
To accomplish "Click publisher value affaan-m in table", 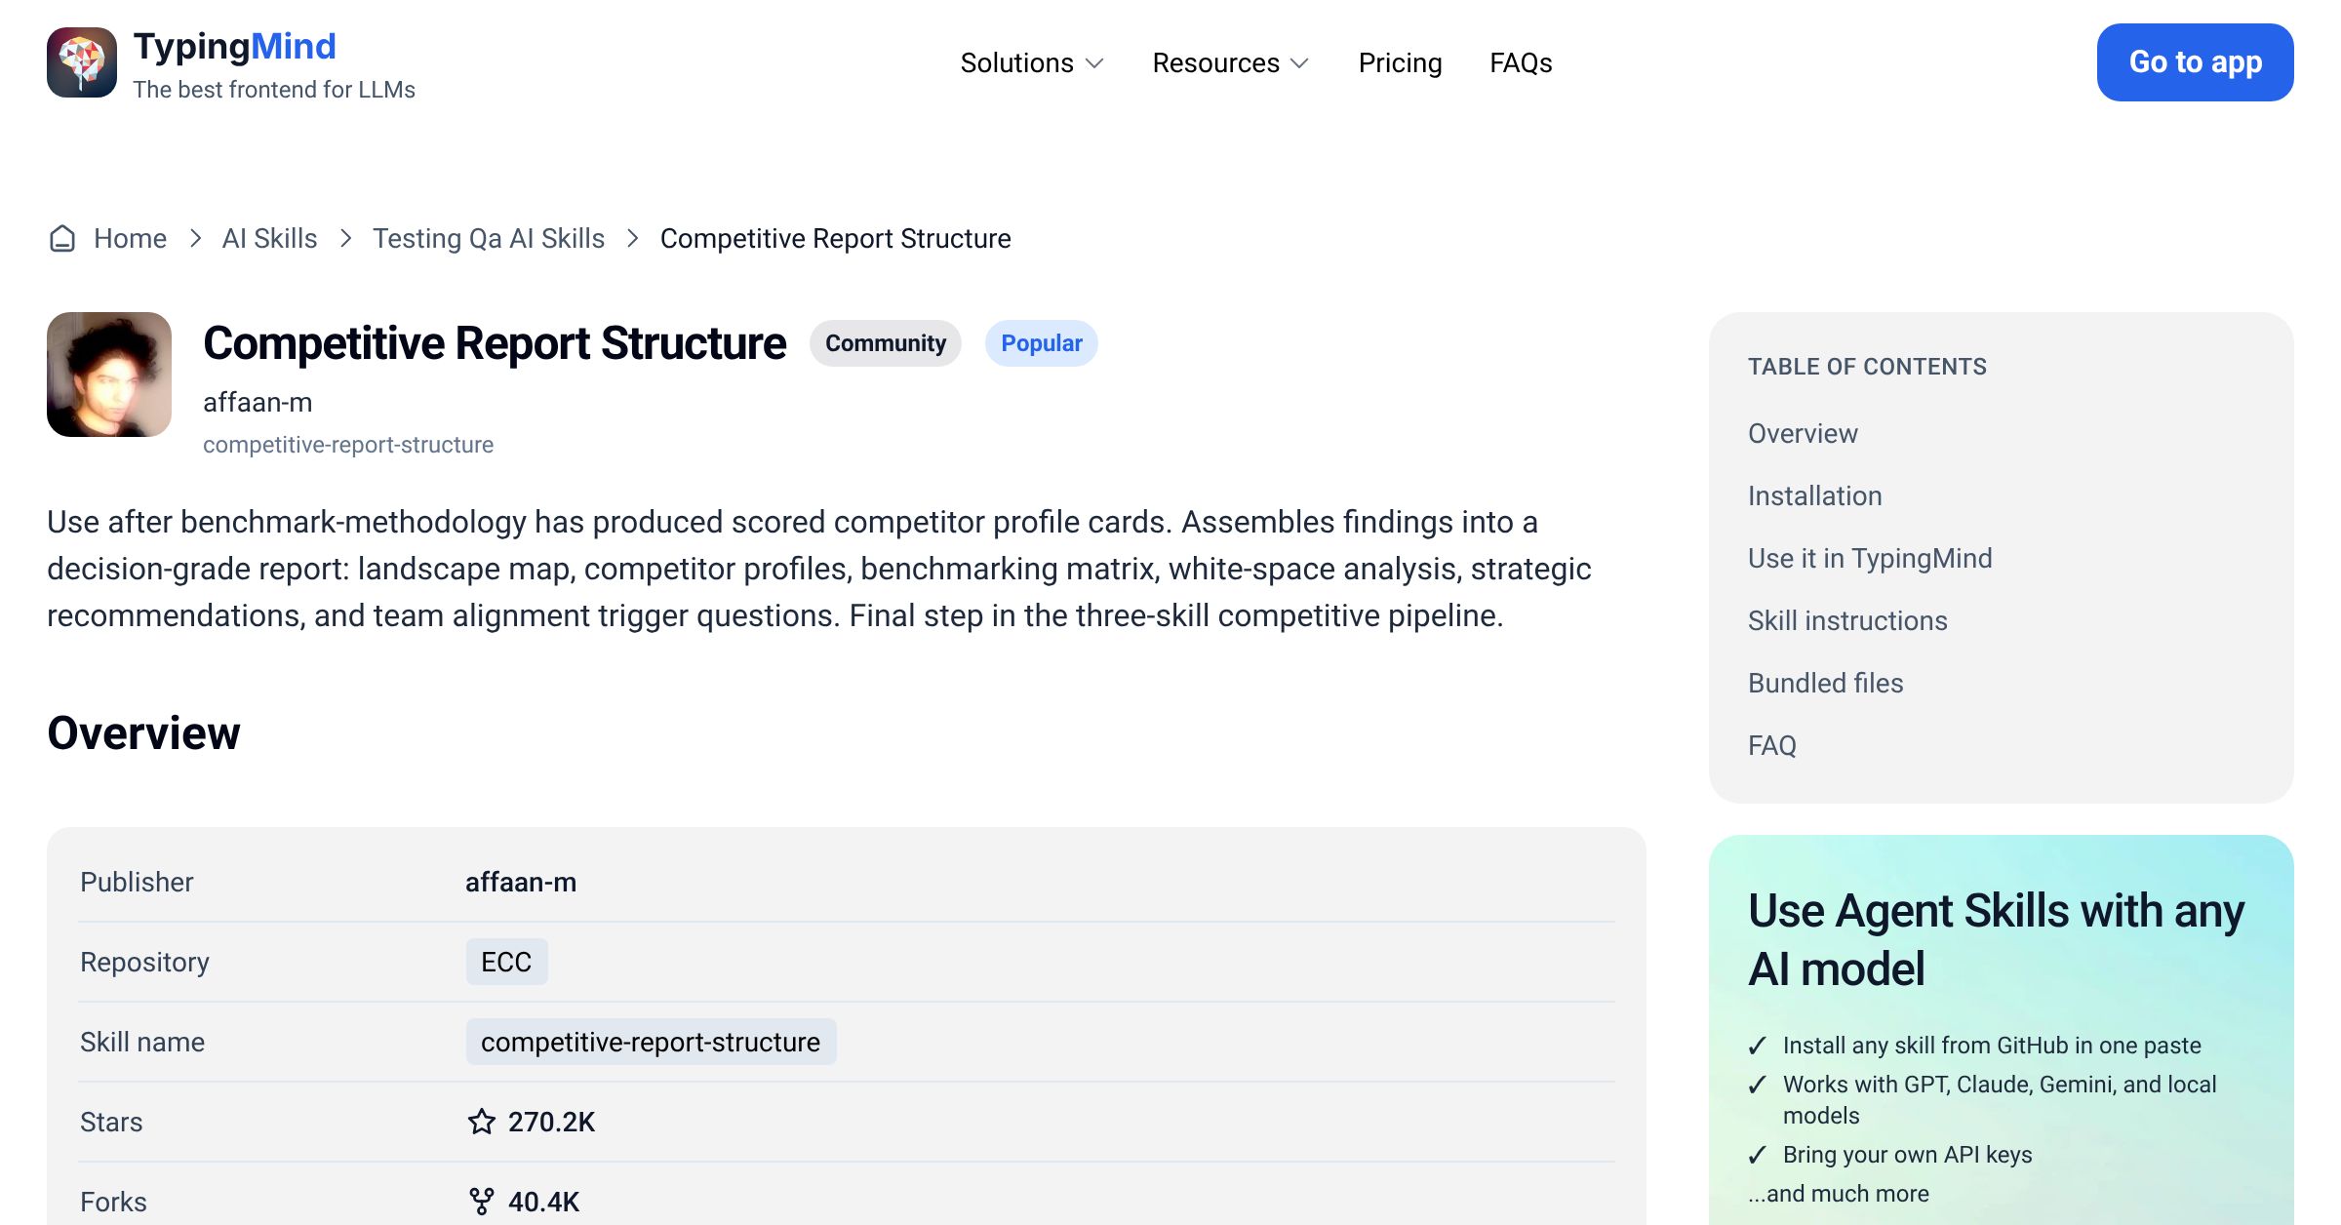I will pos(521,882).
